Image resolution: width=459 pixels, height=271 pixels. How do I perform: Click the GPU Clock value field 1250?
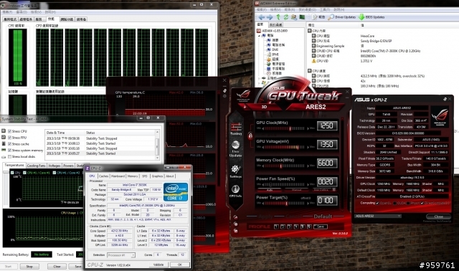tap(327, 126)
